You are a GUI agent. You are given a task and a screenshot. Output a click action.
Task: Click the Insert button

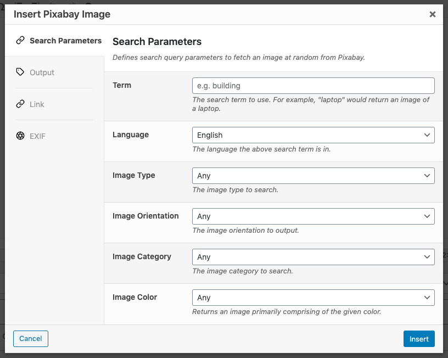pos(419,339)
